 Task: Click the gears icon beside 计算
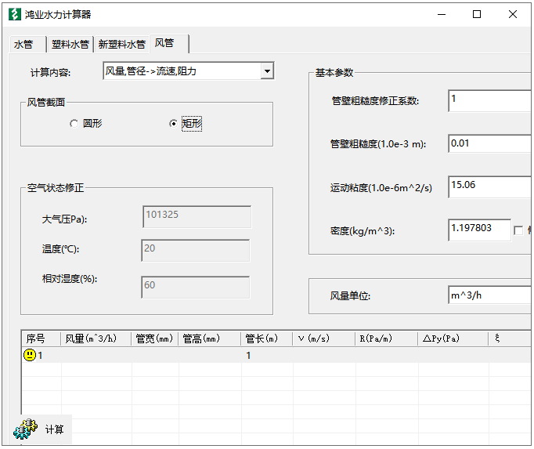pyautogui.click(x=27, y=429)
